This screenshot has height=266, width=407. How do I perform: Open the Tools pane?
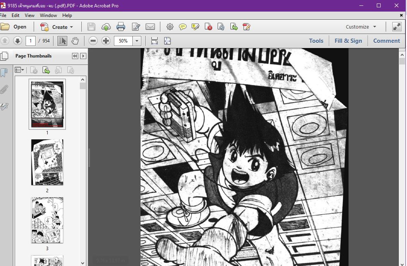pos(316,41)
